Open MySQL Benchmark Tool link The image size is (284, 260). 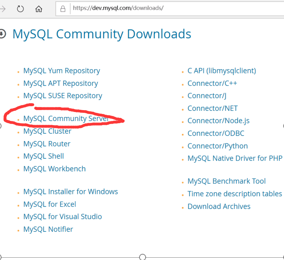click(x=226, y=181)
